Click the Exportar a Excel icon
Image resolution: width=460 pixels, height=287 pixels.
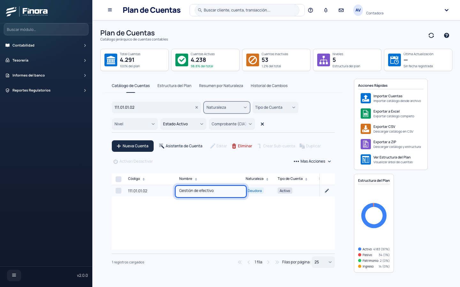tap(366, 114)
